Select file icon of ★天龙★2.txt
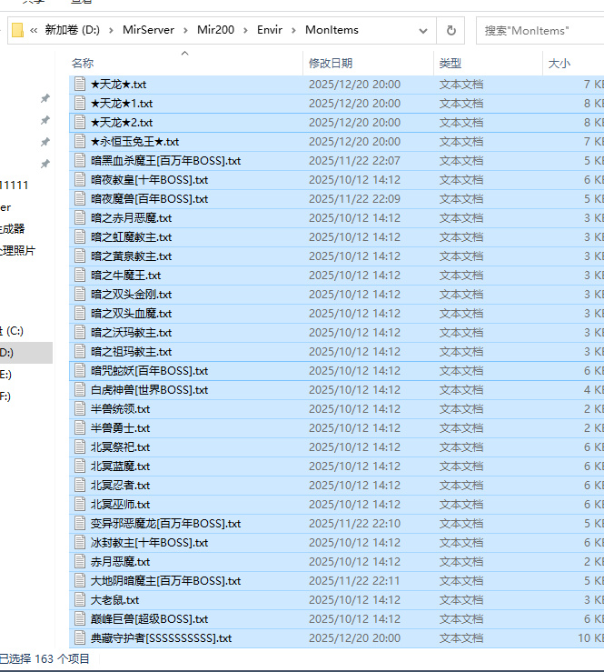This screenshot has height=672, width=604. (x=80, y=123)
